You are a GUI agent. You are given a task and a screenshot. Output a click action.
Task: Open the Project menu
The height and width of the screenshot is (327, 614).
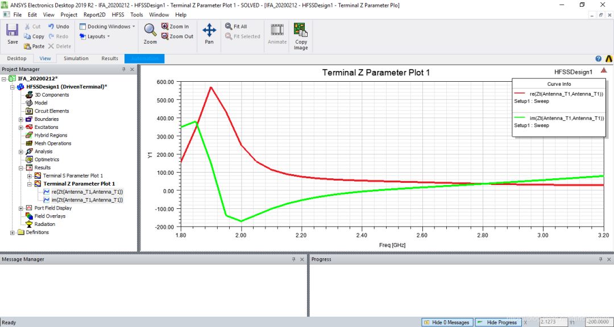(x=69, y=14)
